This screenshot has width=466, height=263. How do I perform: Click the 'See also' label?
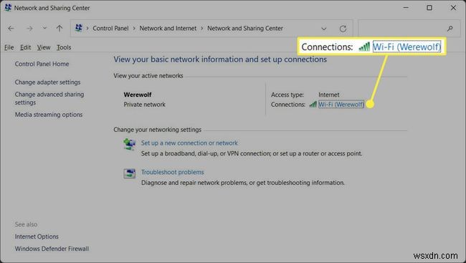(26, 224)
